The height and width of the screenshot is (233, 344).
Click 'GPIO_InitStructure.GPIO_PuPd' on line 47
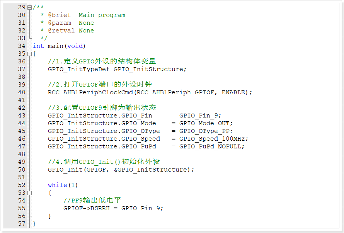point(102,146)
